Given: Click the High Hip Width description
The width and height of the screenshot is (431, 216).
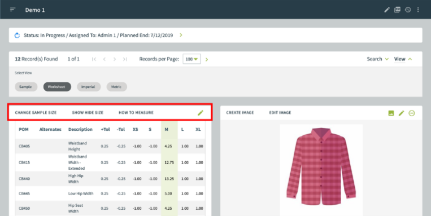Looking at the screenshot, I should pos(76,179).
